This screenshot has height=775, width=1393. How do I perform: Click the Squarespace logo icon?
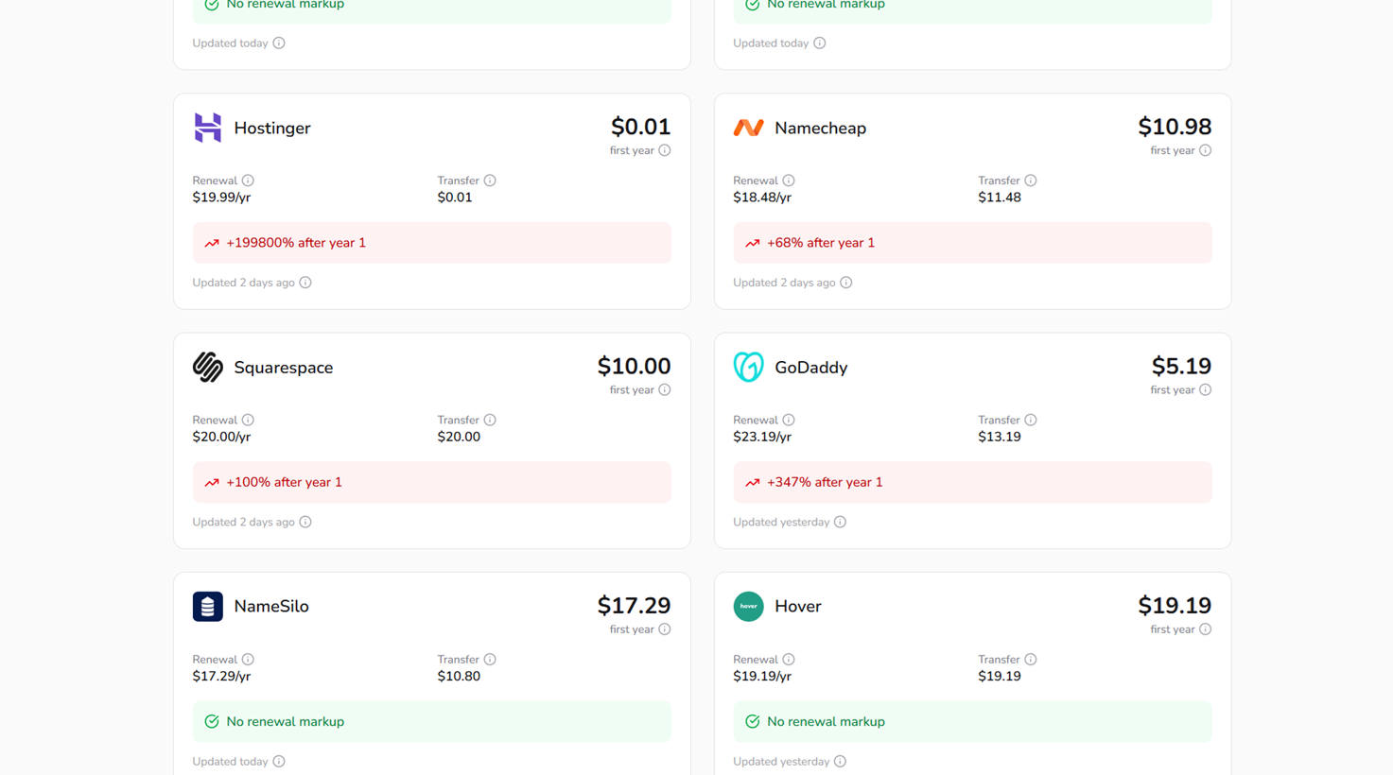pyautogui.click(x=207, y=367)
